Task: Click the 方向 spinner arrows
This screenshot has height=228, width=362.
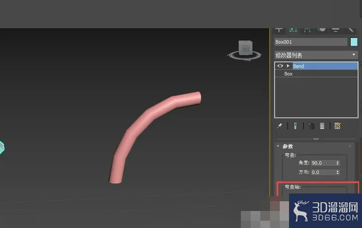Action: pyautogui.click(x=338, y=172)
